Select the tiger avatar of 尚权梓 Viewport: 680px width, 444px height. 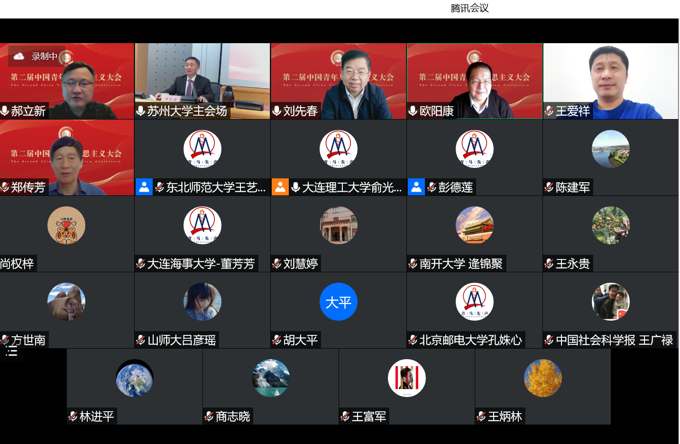tap(66, 225)
